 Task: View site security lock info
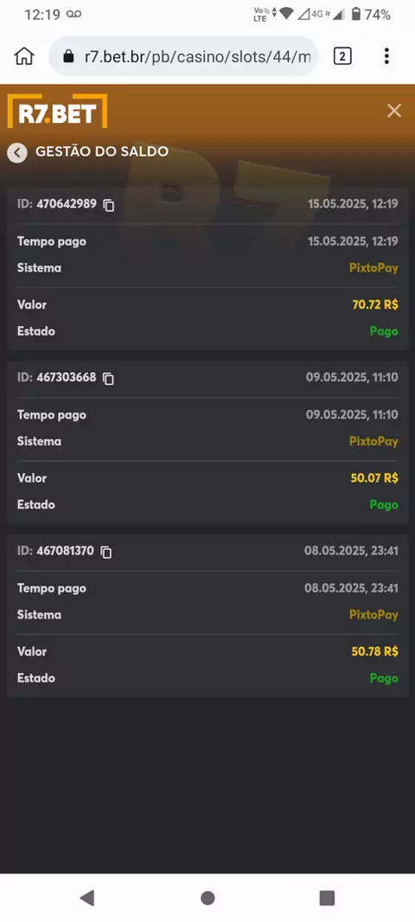[69, 56]
